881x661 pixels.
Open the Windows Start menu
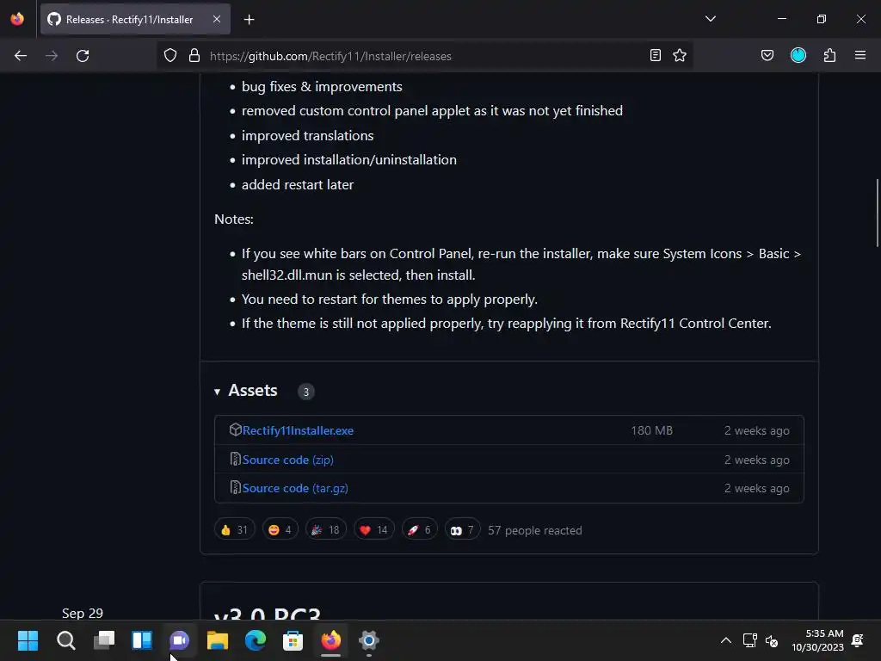pyautogui.click(x=28, y=640)
